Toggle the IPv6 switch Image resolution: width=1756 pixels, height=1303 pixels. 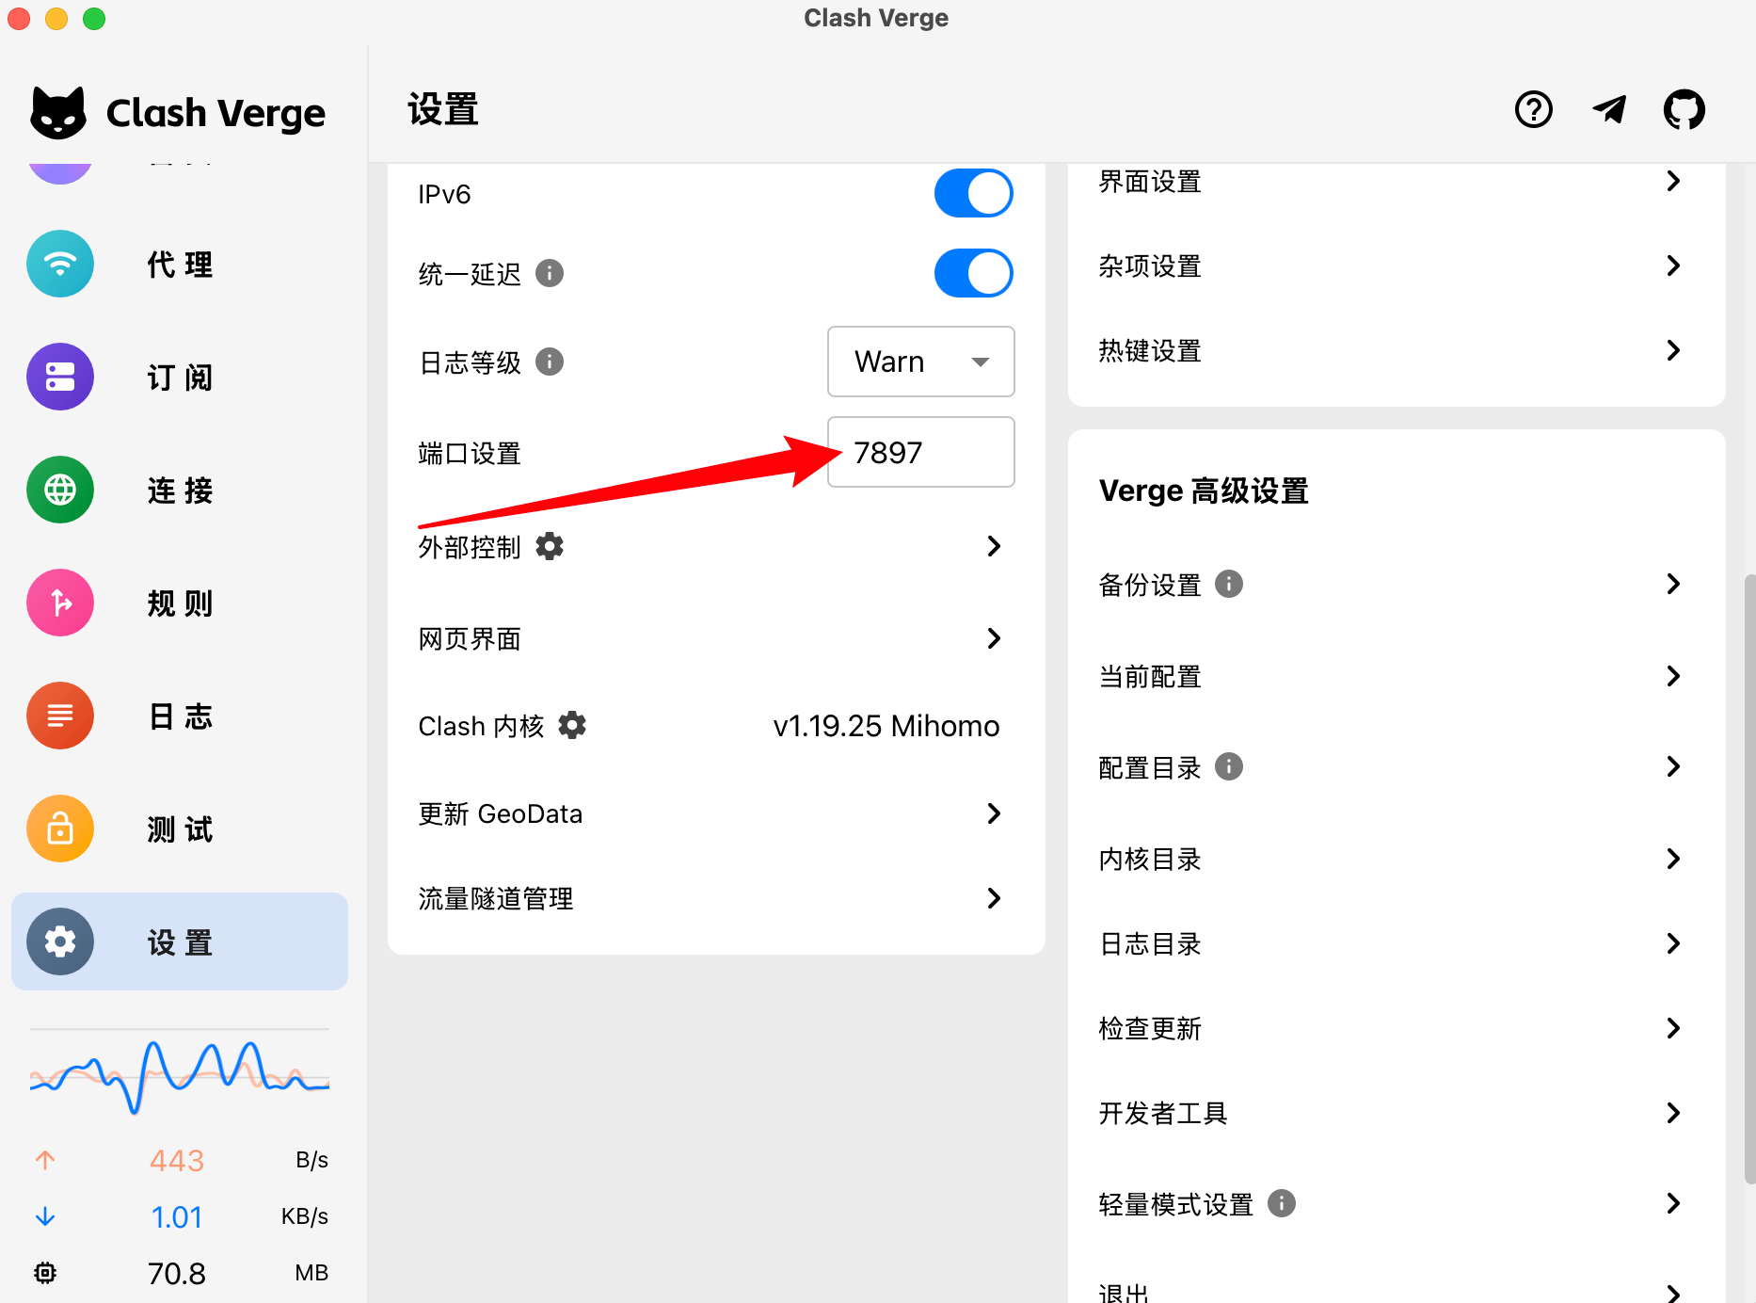pos(974,193)
